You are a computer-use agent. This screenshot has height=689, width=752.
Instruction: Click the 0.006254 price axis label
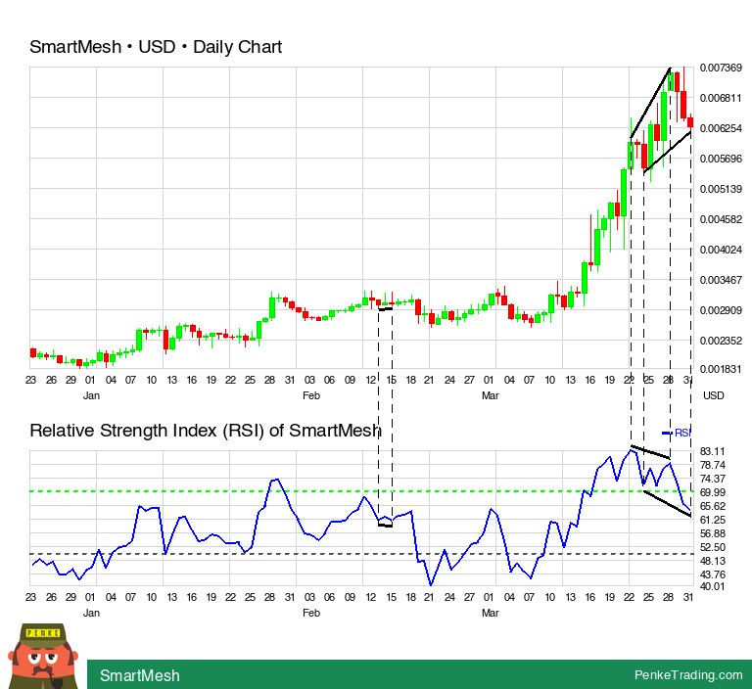coord(721,128)
